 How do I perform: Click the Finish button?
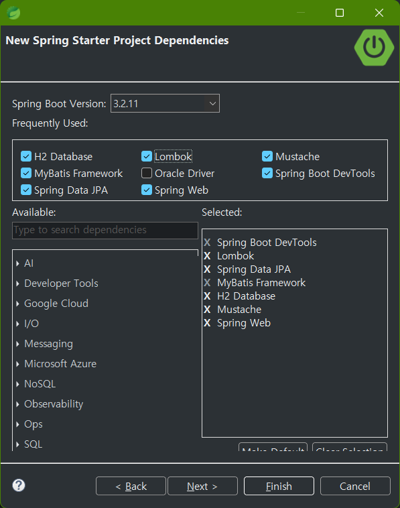pos(279,486)
